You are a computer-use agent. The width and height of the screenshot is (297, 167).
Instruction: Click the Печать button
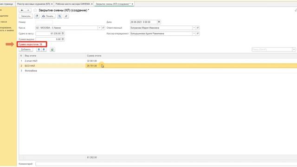(48, 16)
